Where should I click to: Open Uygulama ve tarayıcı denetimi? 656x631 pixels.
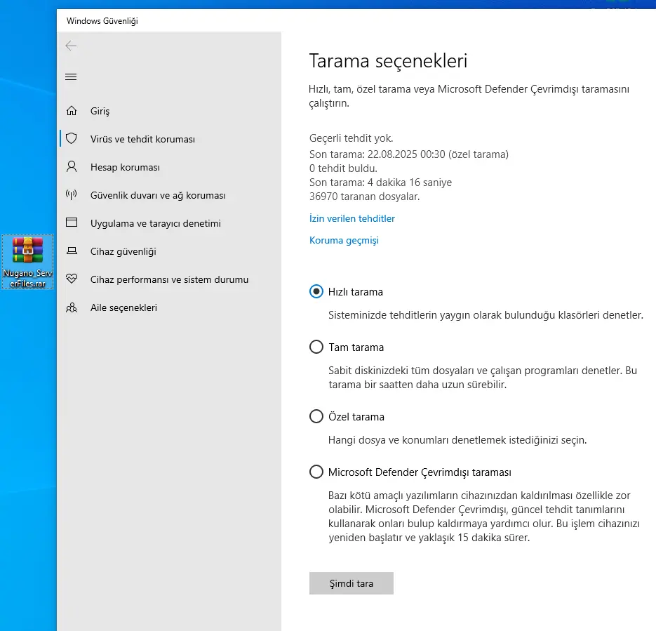pos(170,223)
